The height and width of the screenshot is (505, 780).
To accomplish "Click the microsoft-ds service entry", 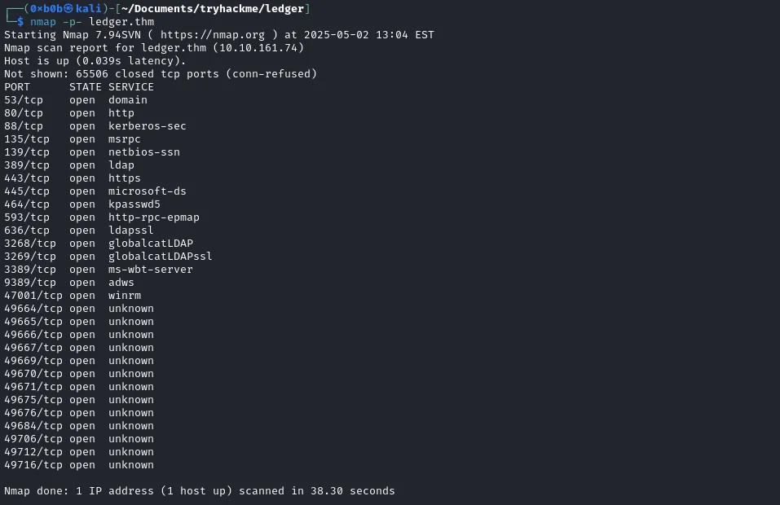I will tap(147, 191).
